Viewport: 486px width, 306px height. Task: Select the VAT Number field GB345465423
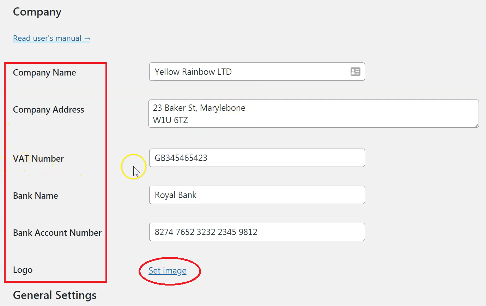257,158
